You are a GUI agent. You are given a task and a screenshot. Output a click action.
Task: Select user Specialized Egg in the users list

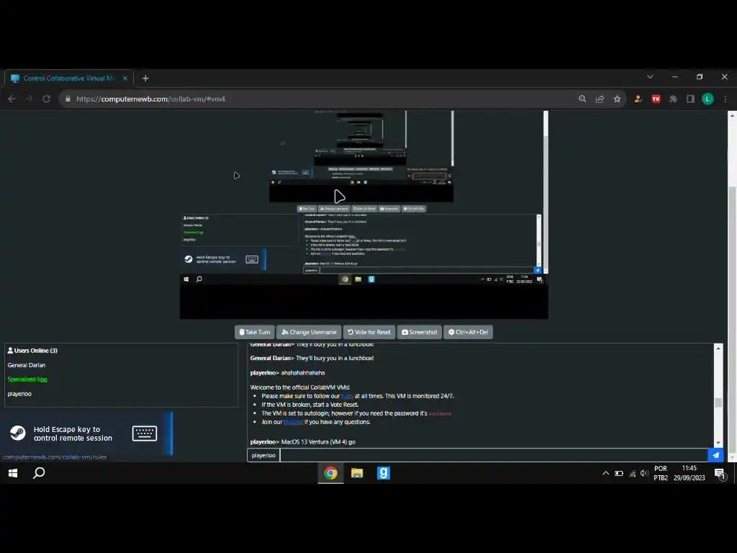pos(27,379)
